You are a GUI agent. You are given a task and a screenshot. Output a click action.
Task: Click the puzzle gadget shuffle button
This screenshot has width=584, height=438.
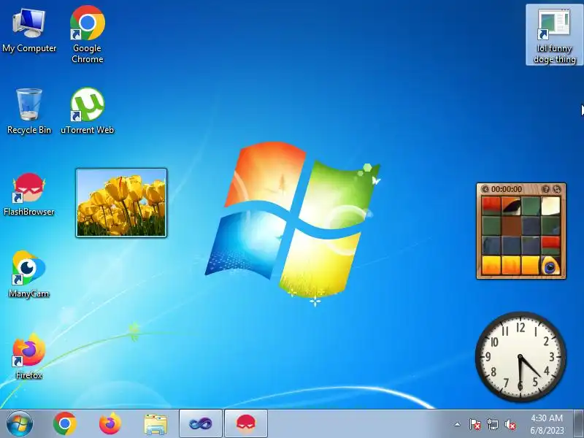pyautogui.click(x=557, y=189)
